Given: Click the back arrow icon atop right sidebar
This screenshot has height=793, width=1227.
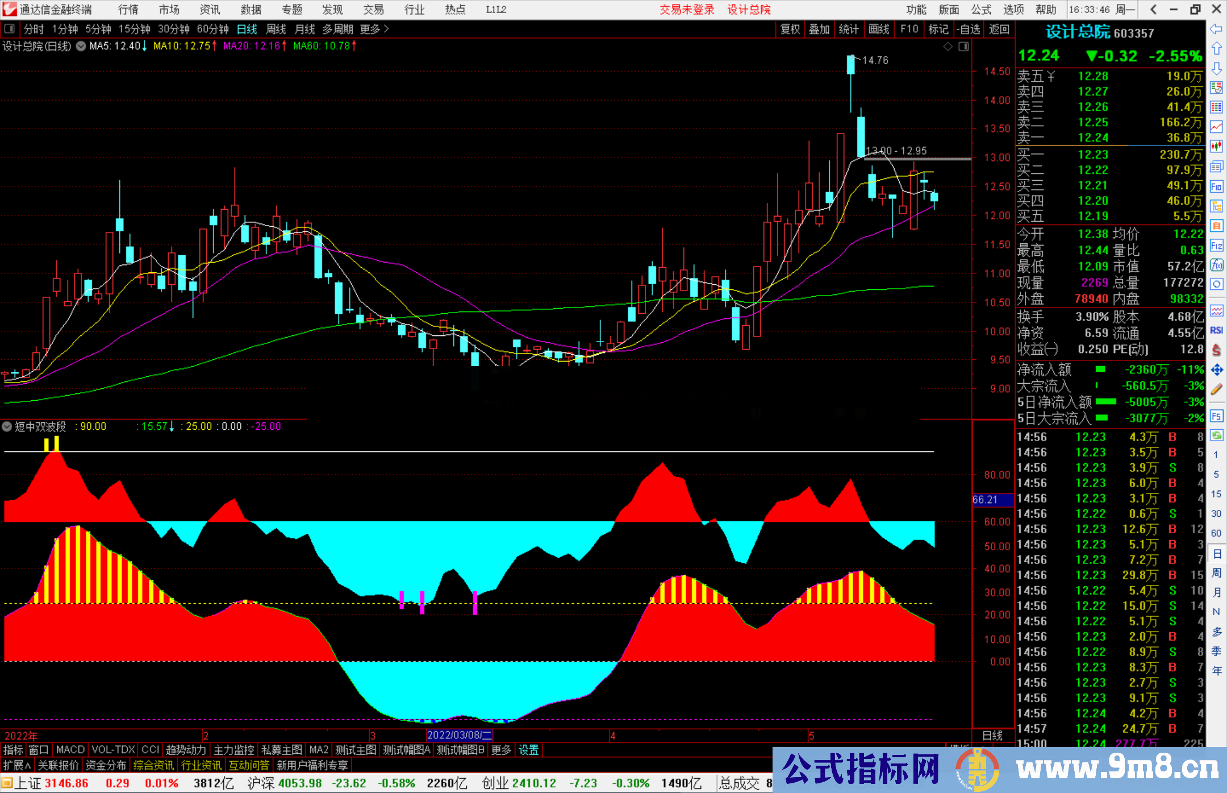Looking at the screenshot, I should pos(1217,28).
